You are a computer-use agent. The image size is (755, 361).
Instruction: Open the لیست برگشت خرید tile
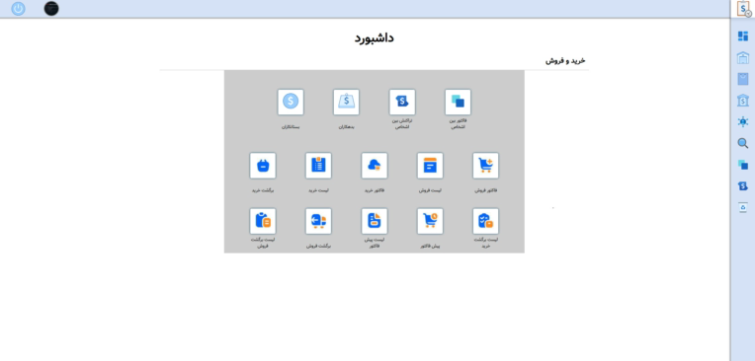[486, 221]
